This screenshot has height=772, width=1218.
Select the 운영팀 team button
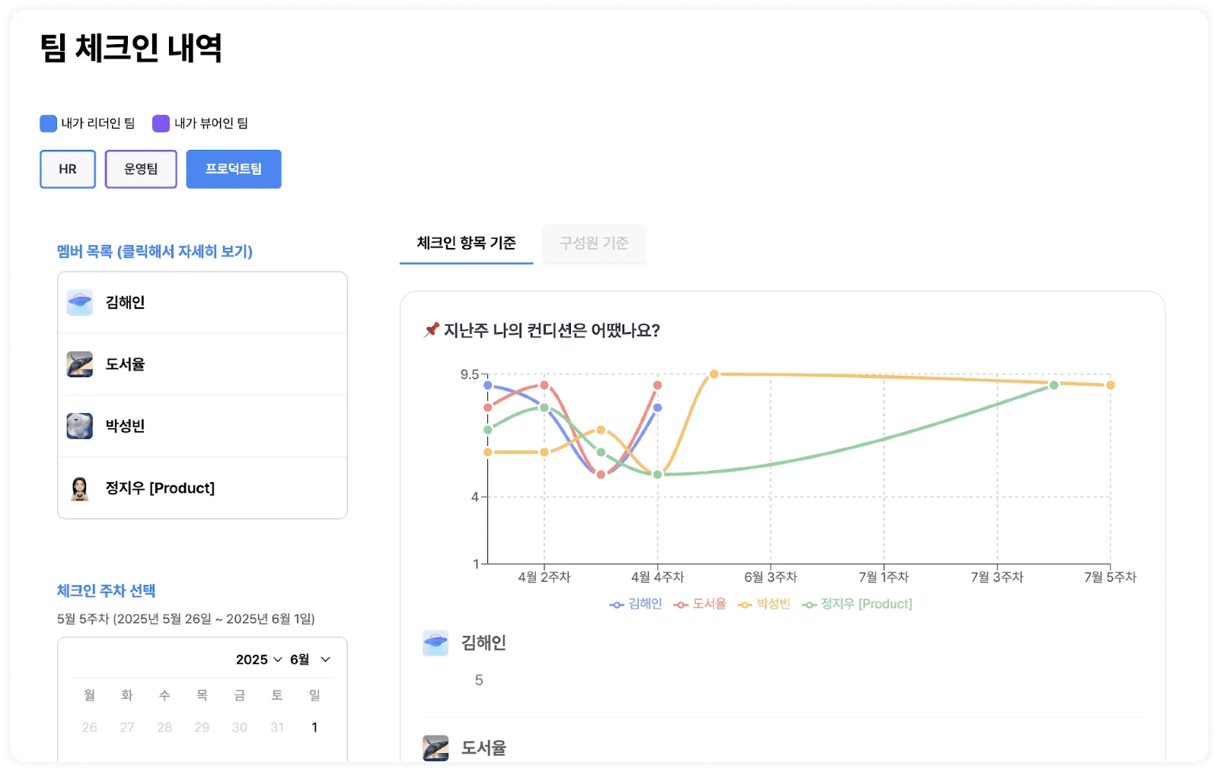(141, 169)
